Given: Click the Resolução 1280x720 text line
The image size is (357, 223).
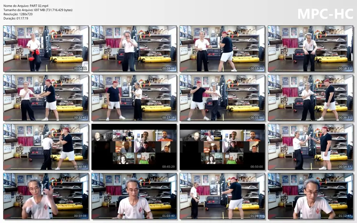Looking at the screenshot, I should click(18, 14).
